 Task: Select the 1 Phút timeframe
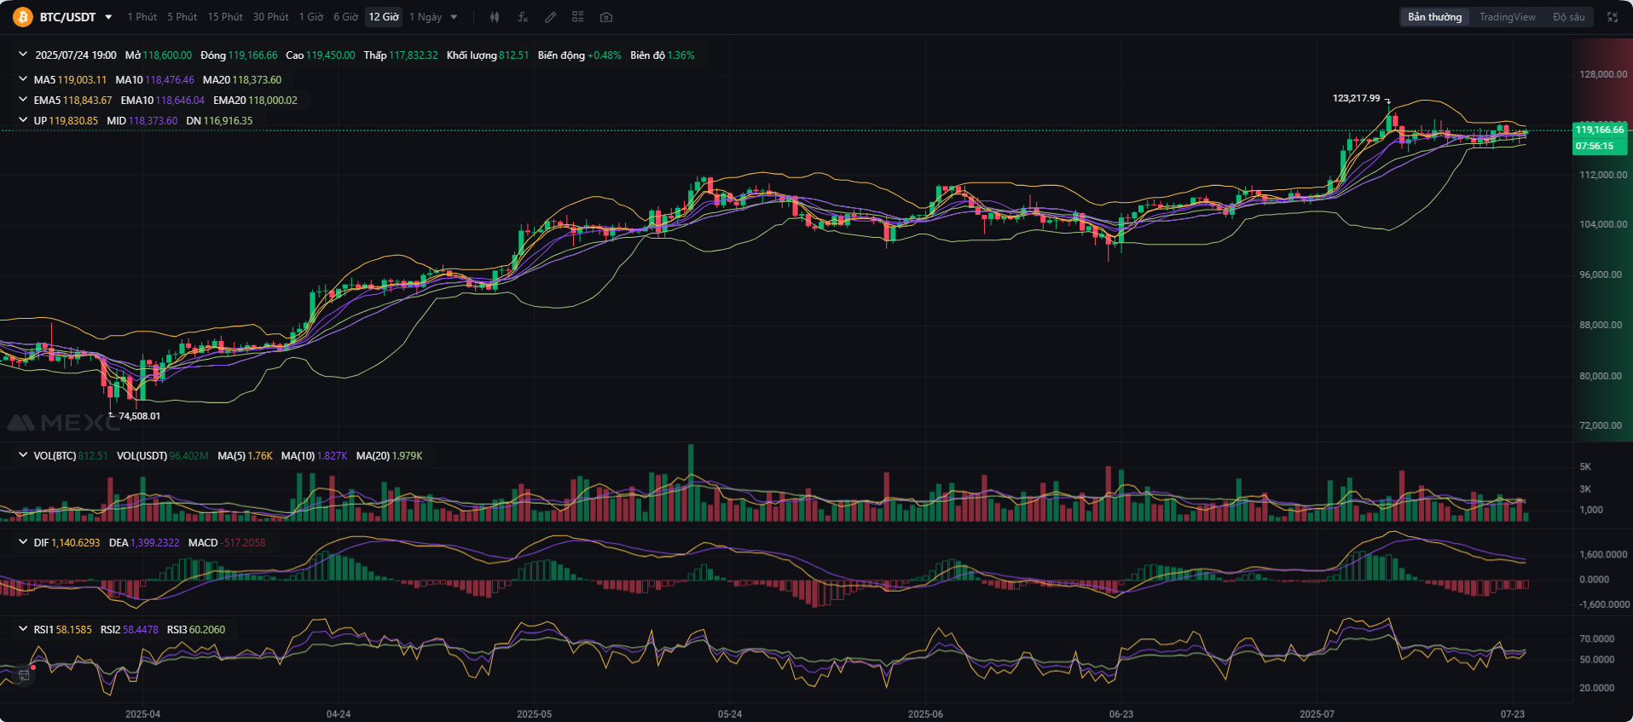pyautogui.click(x=142, y=17)
